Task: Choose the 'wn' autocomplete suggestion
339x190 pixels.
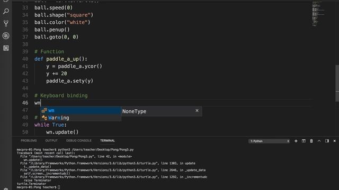Action: point(81,110)
